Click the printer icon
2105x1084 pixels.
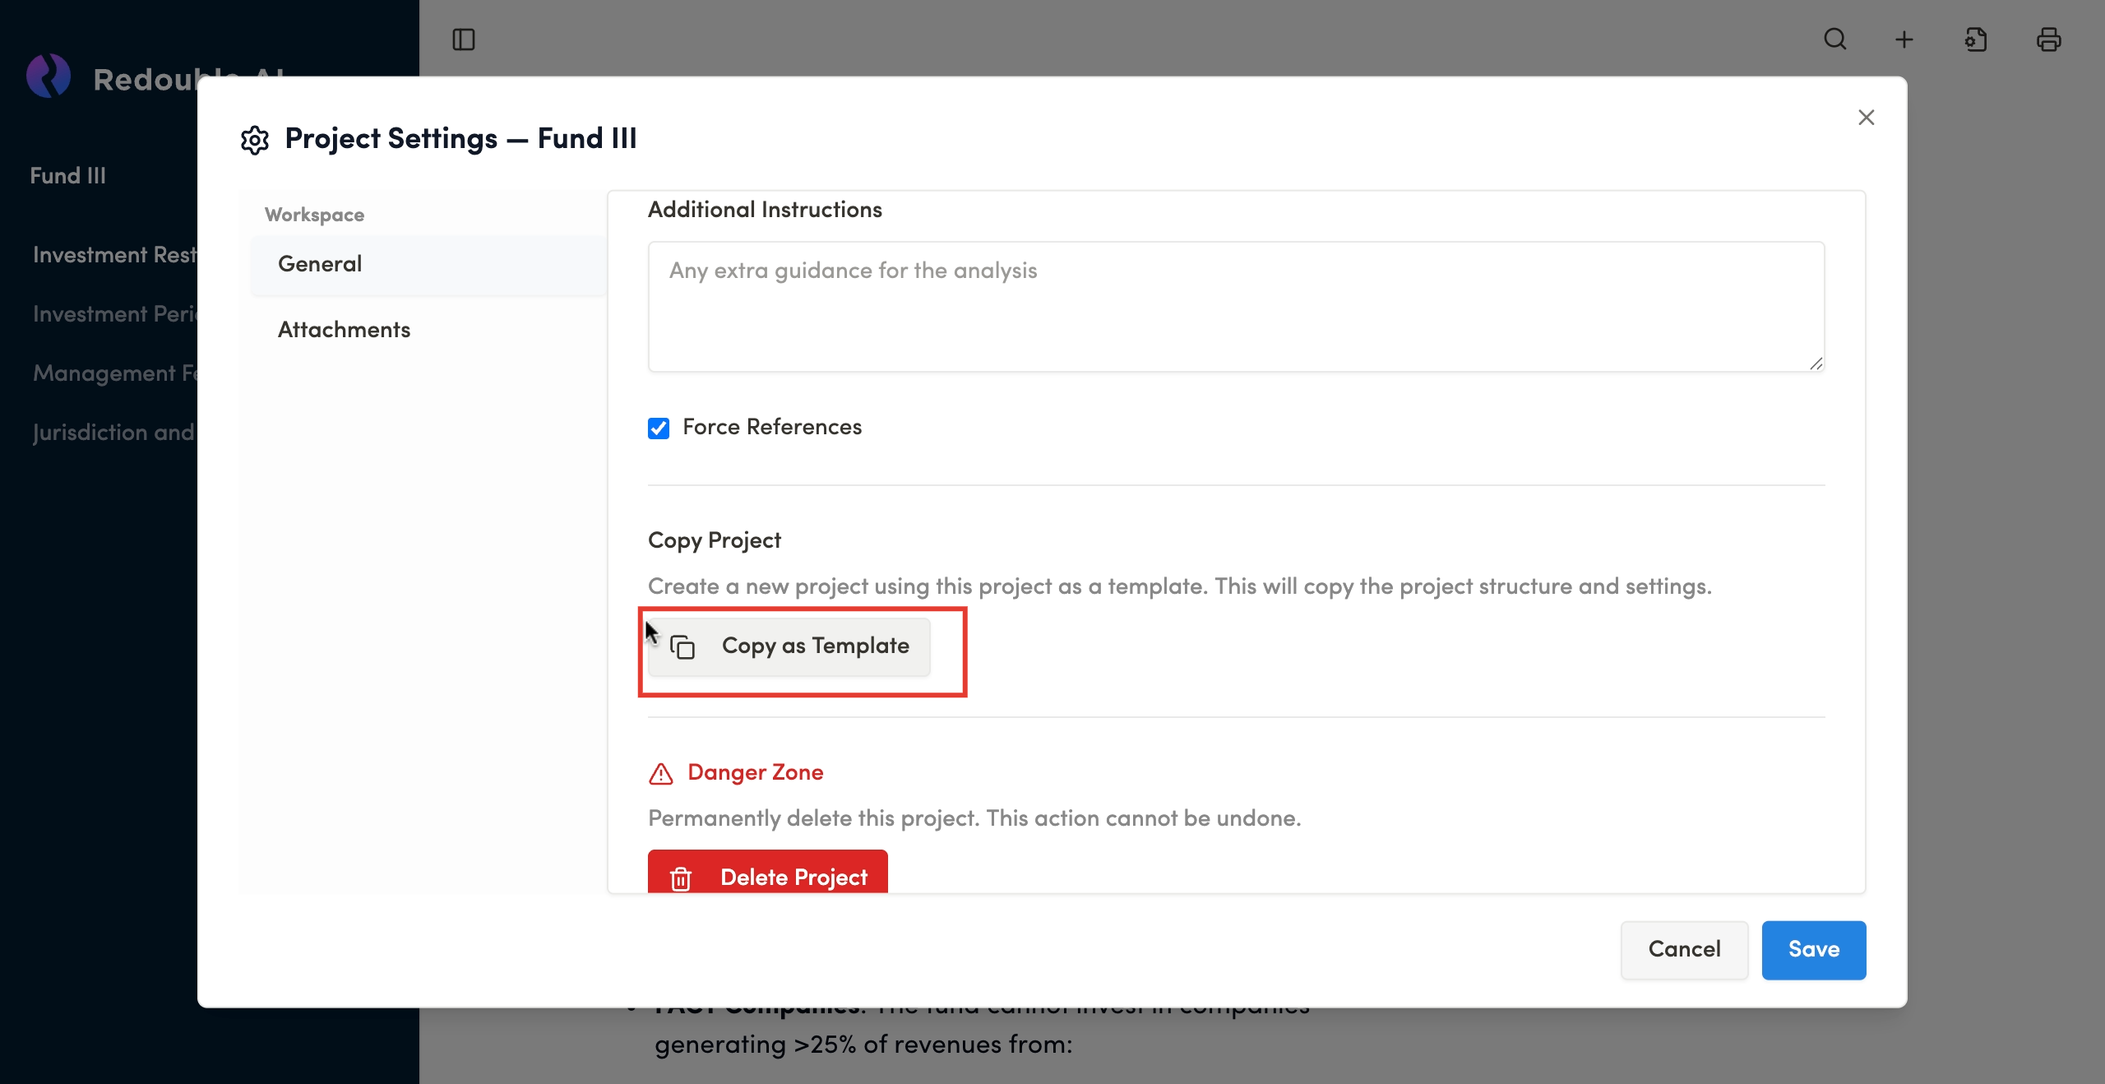point(2048,39)
